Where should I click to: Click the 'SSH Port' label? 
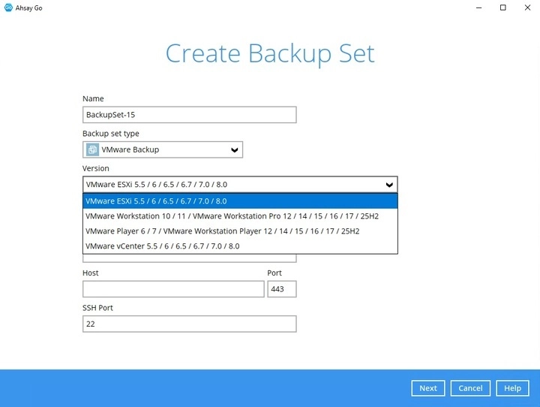(x=97, y=308)
